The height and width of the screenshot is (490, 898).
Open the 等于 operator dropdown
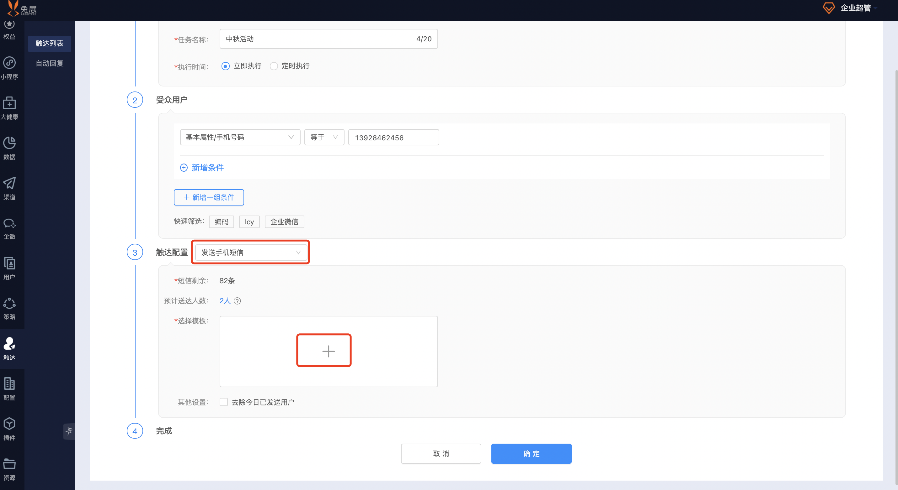[324, 137]
